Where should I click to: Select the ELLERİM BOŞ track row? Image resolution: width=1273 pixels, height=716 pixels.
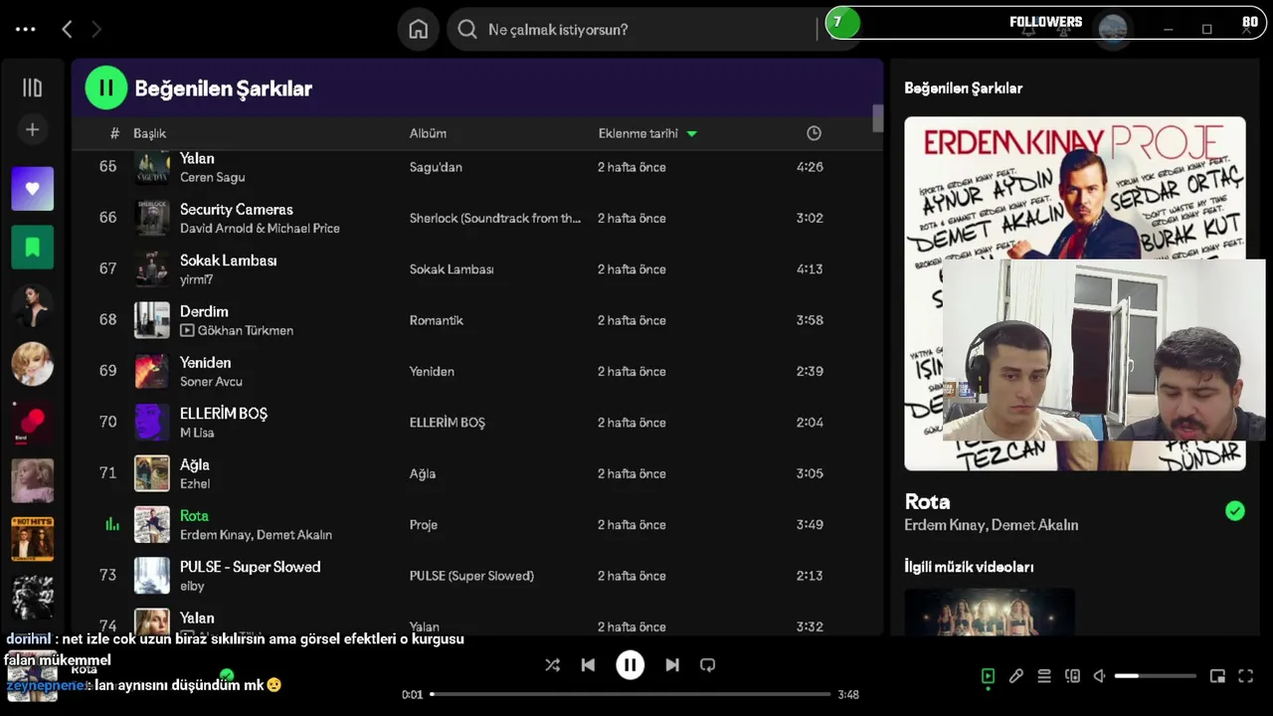point(477,422)
